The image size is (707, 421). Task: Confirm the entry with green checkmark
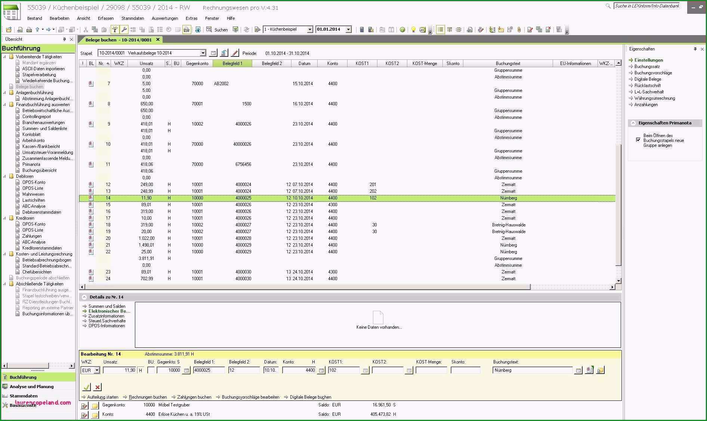pyautogui.click(x=87, y=387)
